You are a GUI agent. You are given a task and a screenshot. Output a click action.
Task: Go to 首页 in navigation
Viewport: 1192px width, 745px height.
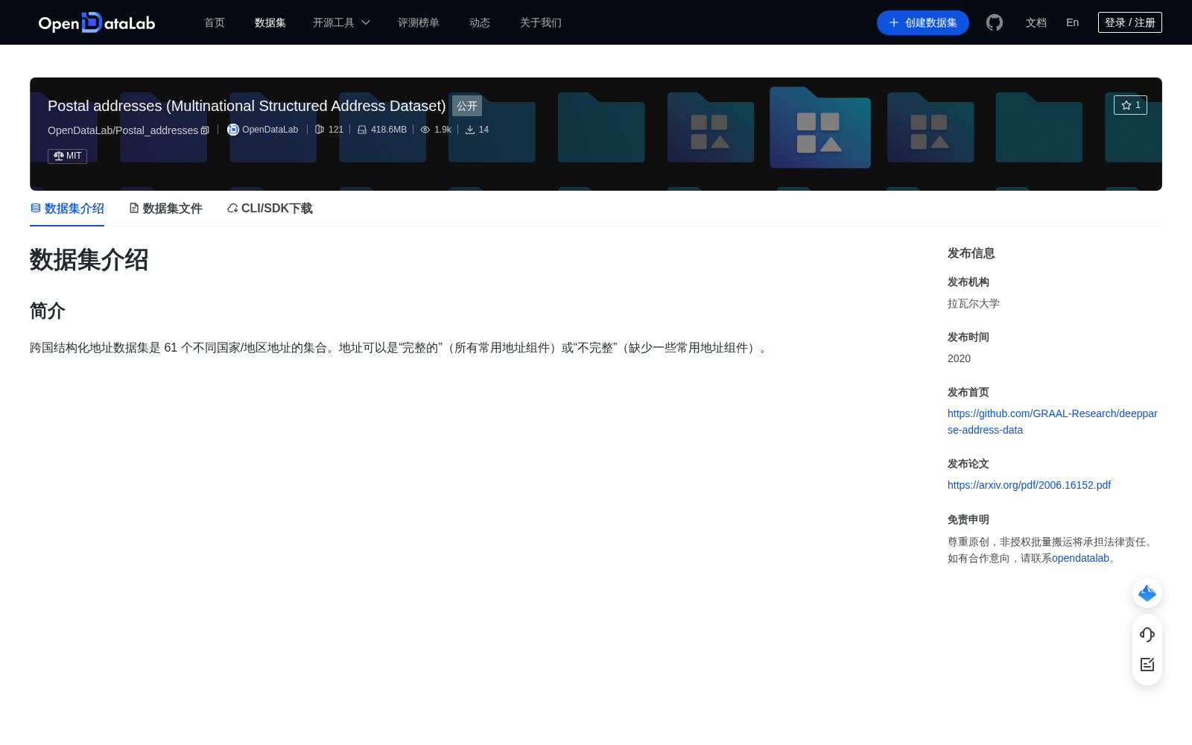pos(215,22)
